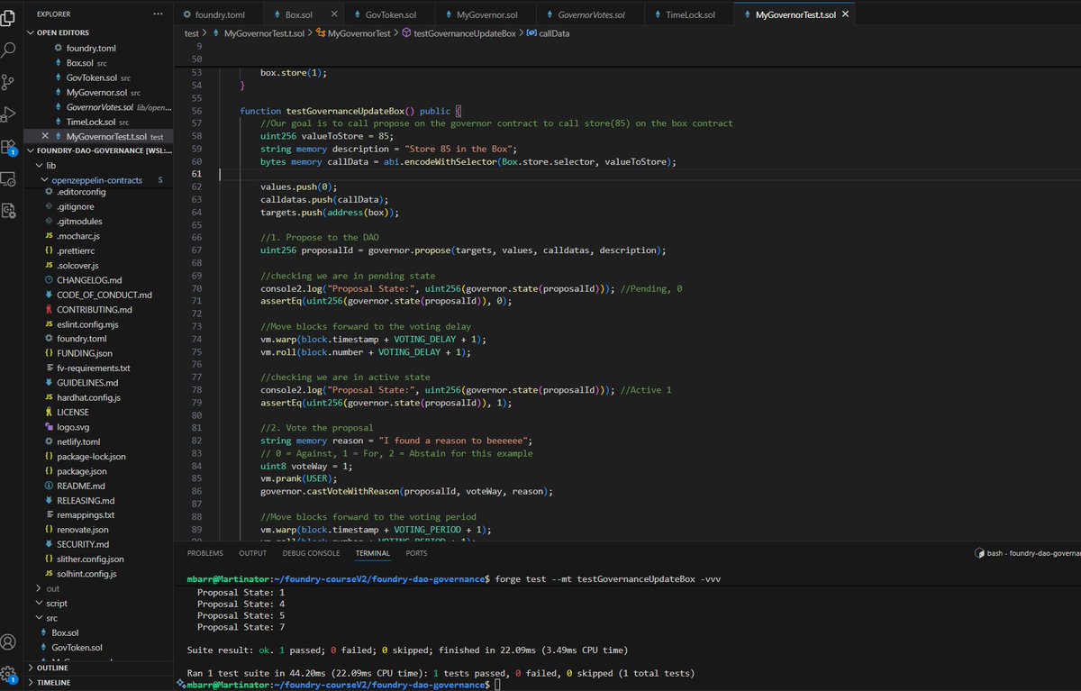Click the testGovernanceUpdateBox breadcrumb
1081x691 pixels.
[x=459, y=33]
